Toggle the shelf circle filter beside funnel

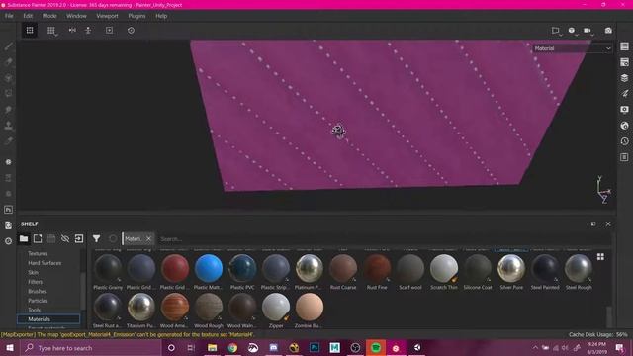click(113, 239)
